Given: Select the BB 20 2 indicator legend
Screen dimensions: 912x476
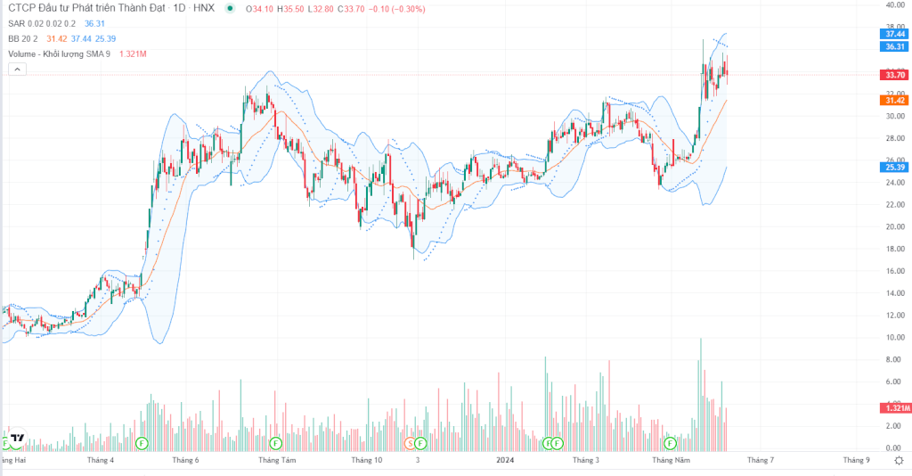Looking at the screenshot, I should coord(23,39).
